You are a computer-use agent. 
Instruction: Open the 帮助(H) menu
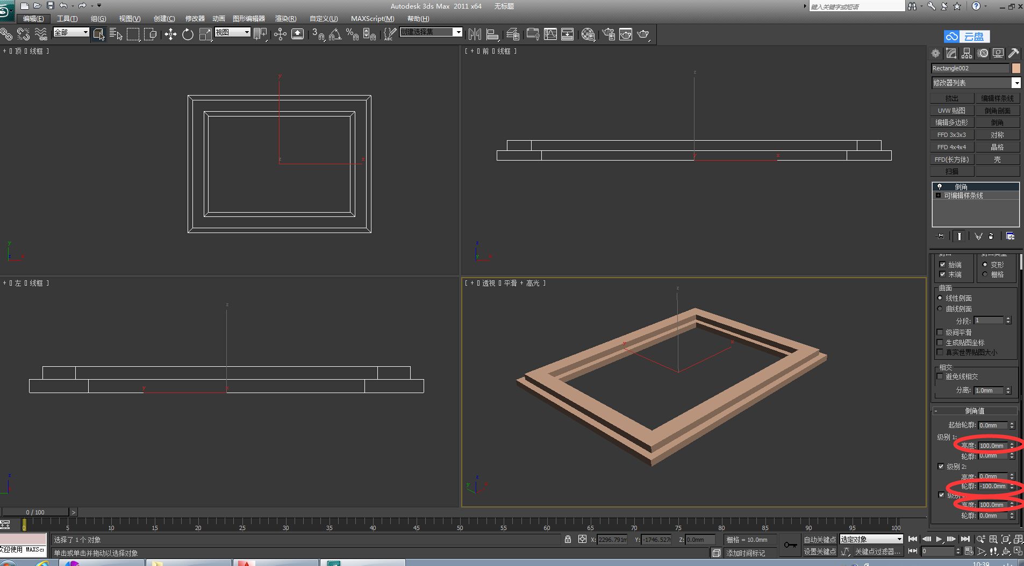[x=418, y=18]
